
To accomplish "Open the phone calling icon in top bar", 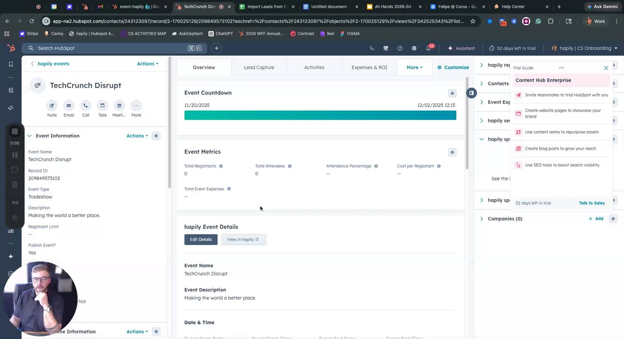I will [x=372, y=48].
